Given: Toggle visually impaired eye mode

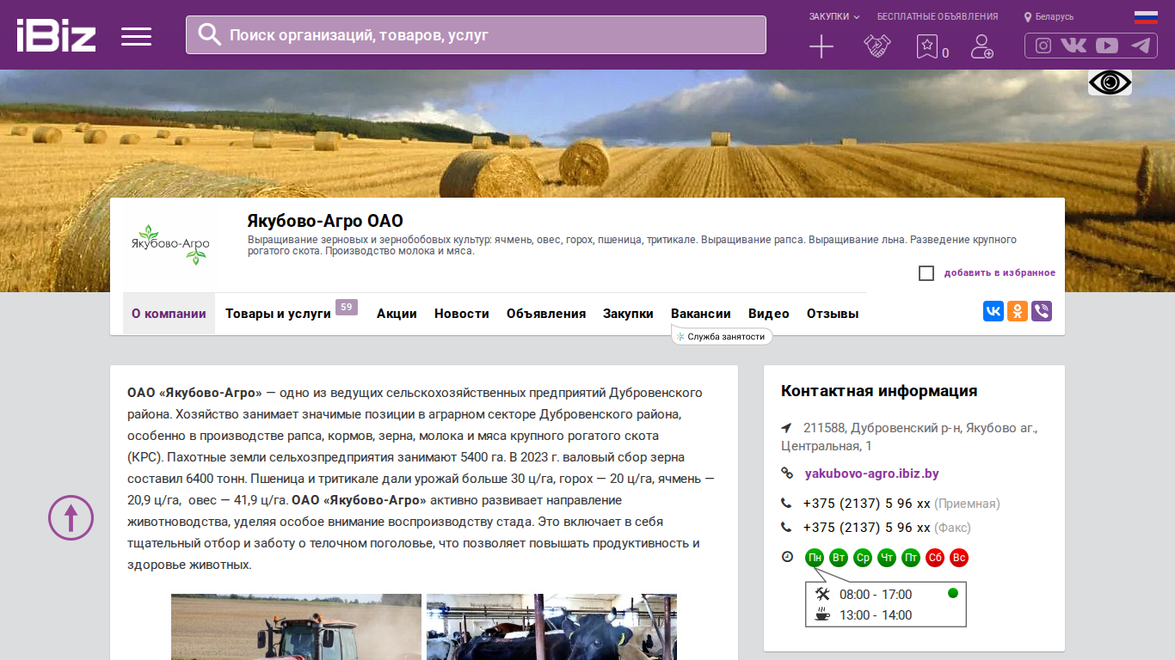Looking at the screenshot, I should pyautogui.click(x=1110, y=82).
